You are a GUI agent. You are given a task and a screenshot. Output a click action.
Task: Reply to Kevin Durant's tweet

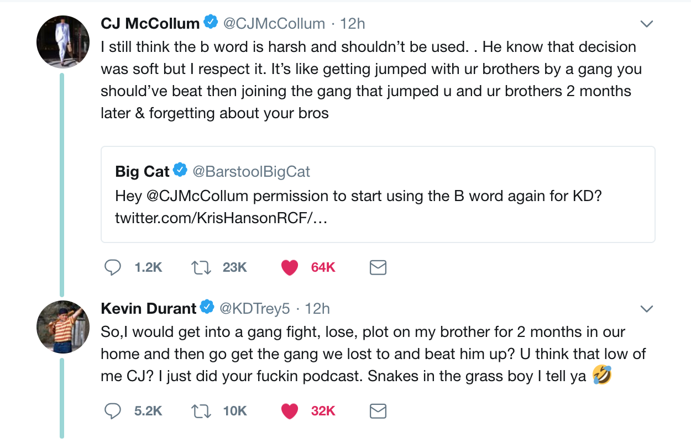click(113, 411)
